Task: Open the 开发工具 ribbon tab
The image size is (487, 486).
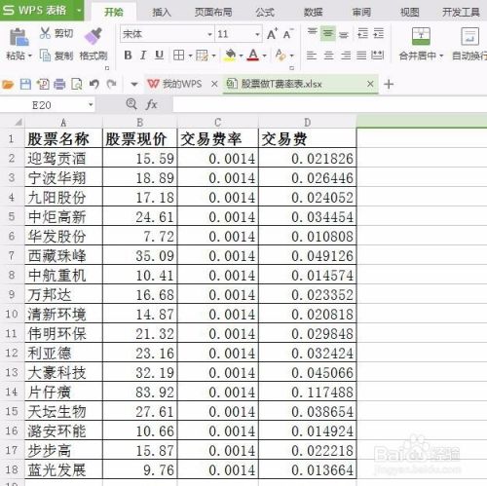Action: [x=461, y=13]
